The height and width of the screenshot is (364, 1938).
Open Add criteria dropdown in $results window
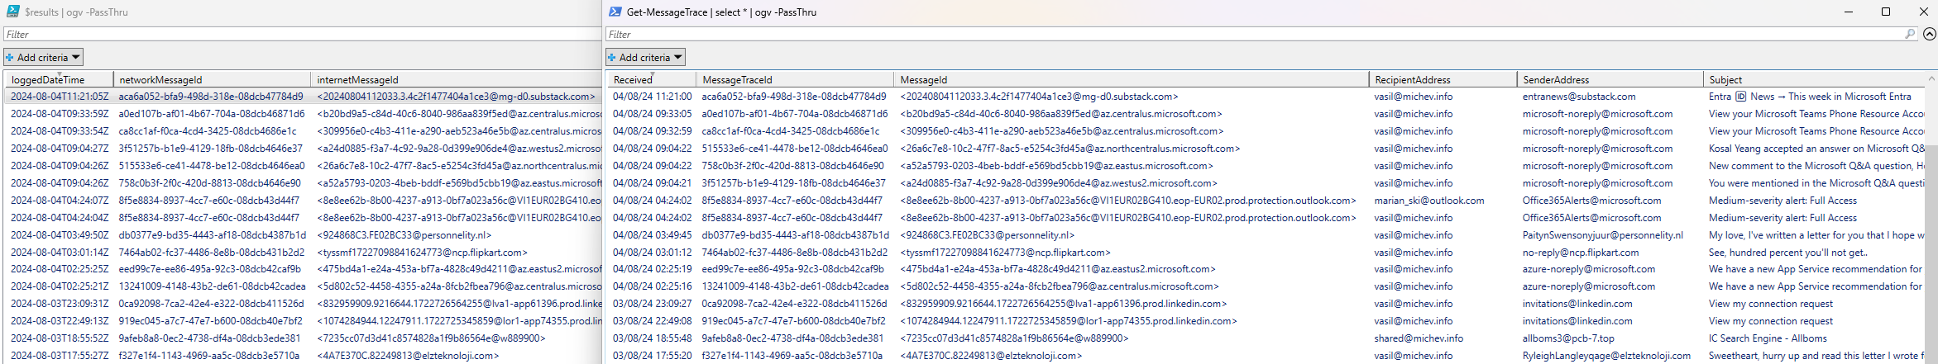pyautogui.click(x=43, y=57)
